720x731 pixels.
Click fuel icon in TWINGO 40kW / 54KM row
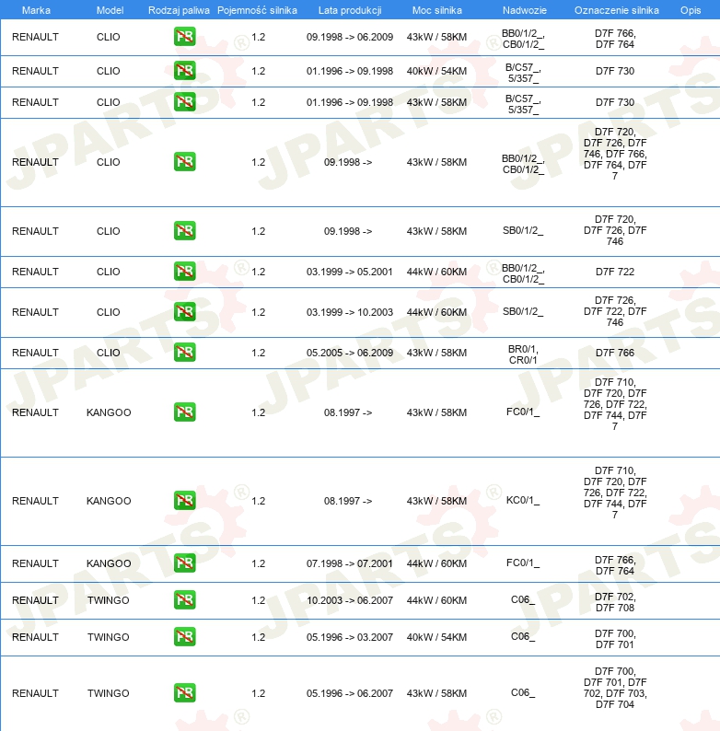(x=185, y=637)
